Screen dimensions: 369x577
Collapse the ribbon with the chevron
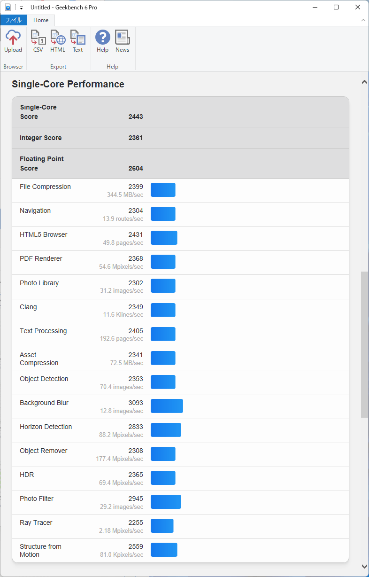363,20
